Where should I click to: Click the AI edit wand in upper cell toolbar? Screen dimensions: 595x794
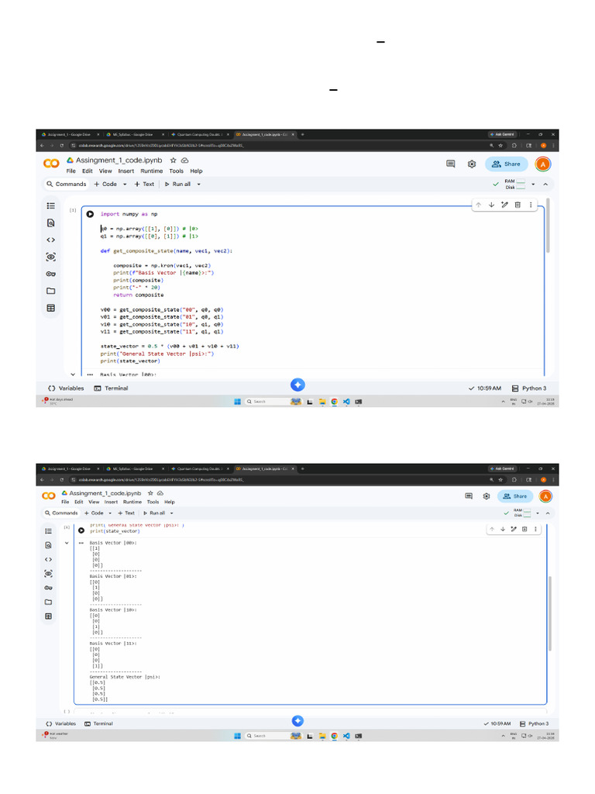[504, 205]
